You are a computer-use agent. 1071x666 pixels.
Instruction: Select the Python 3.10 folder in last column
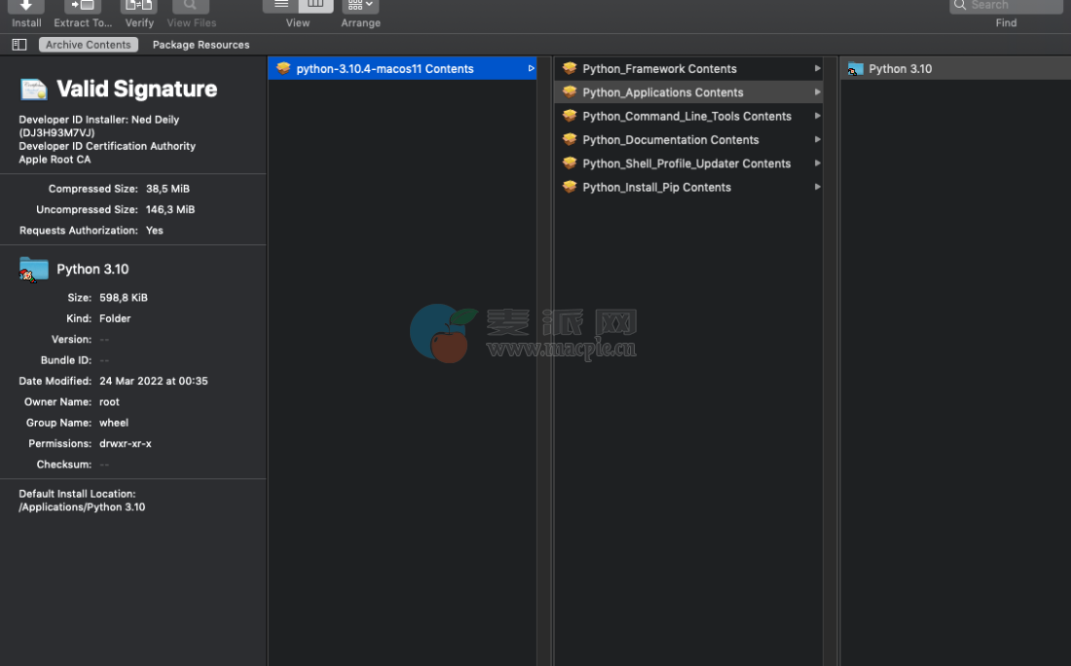[x=955, y=68]
